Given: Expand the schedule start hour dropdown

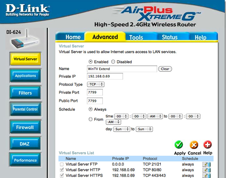Looking at the screenshot, I should [122, 116].
